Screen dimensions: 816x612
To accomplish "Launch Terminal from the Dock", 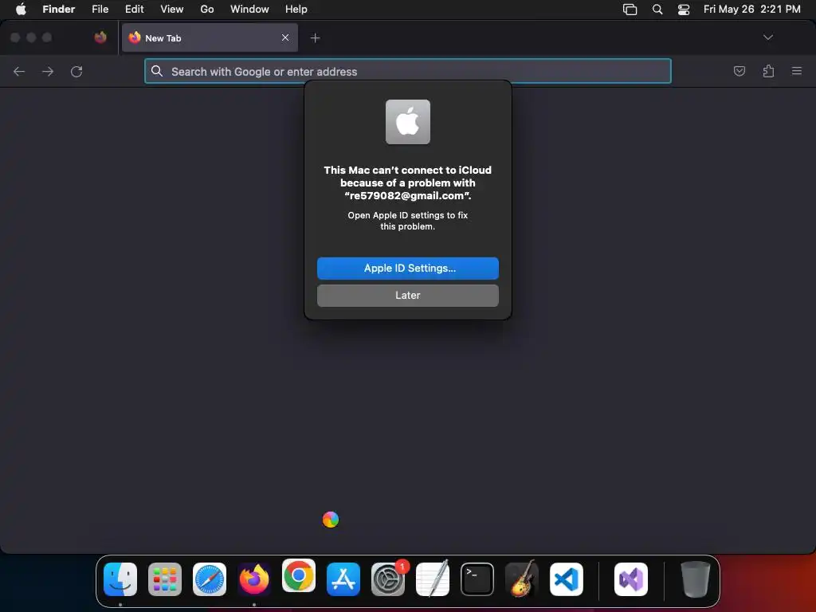I will (477, 579).
